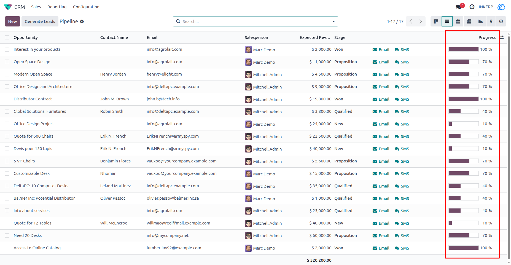Open the Configuration menu
Viewport: 511px width, 265px height.
tap(86, 7)
